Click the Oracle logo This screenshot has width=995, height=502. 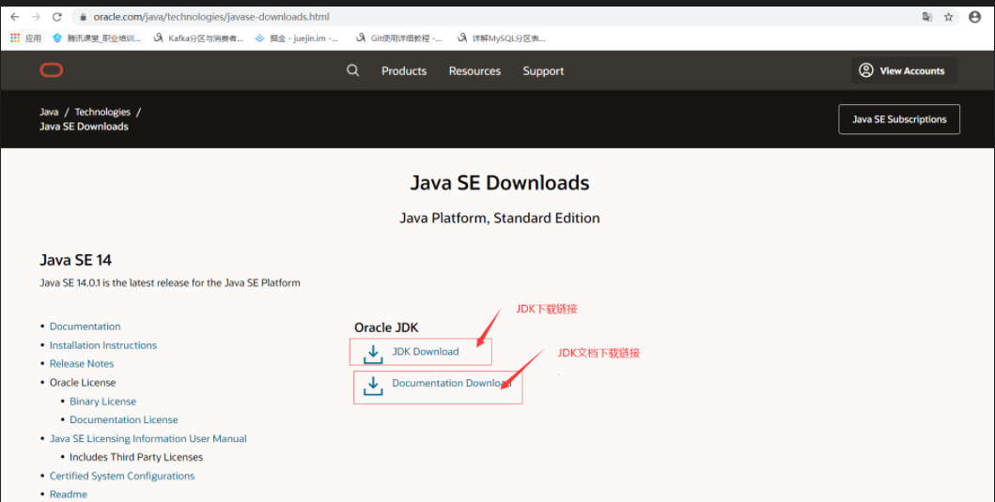coord(52,70)
